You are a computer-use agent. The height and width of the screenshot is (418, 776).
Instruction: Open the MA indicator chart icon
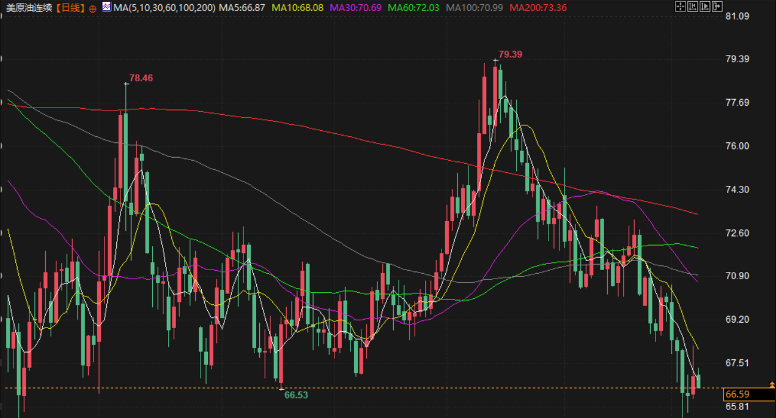click(x=106, y=7)
